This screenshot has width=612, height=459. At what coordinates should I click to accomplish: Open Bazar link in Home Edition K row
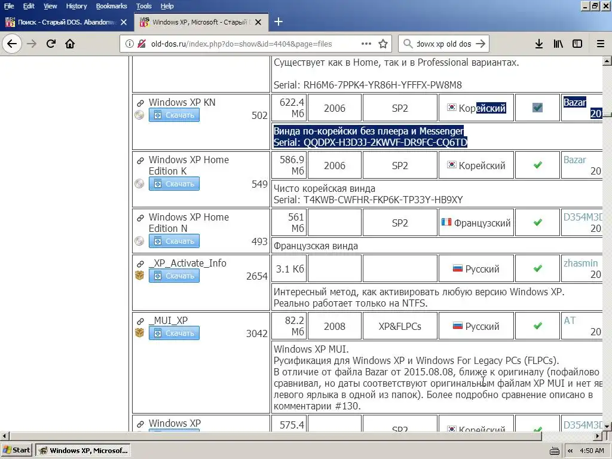coord(574,160)
